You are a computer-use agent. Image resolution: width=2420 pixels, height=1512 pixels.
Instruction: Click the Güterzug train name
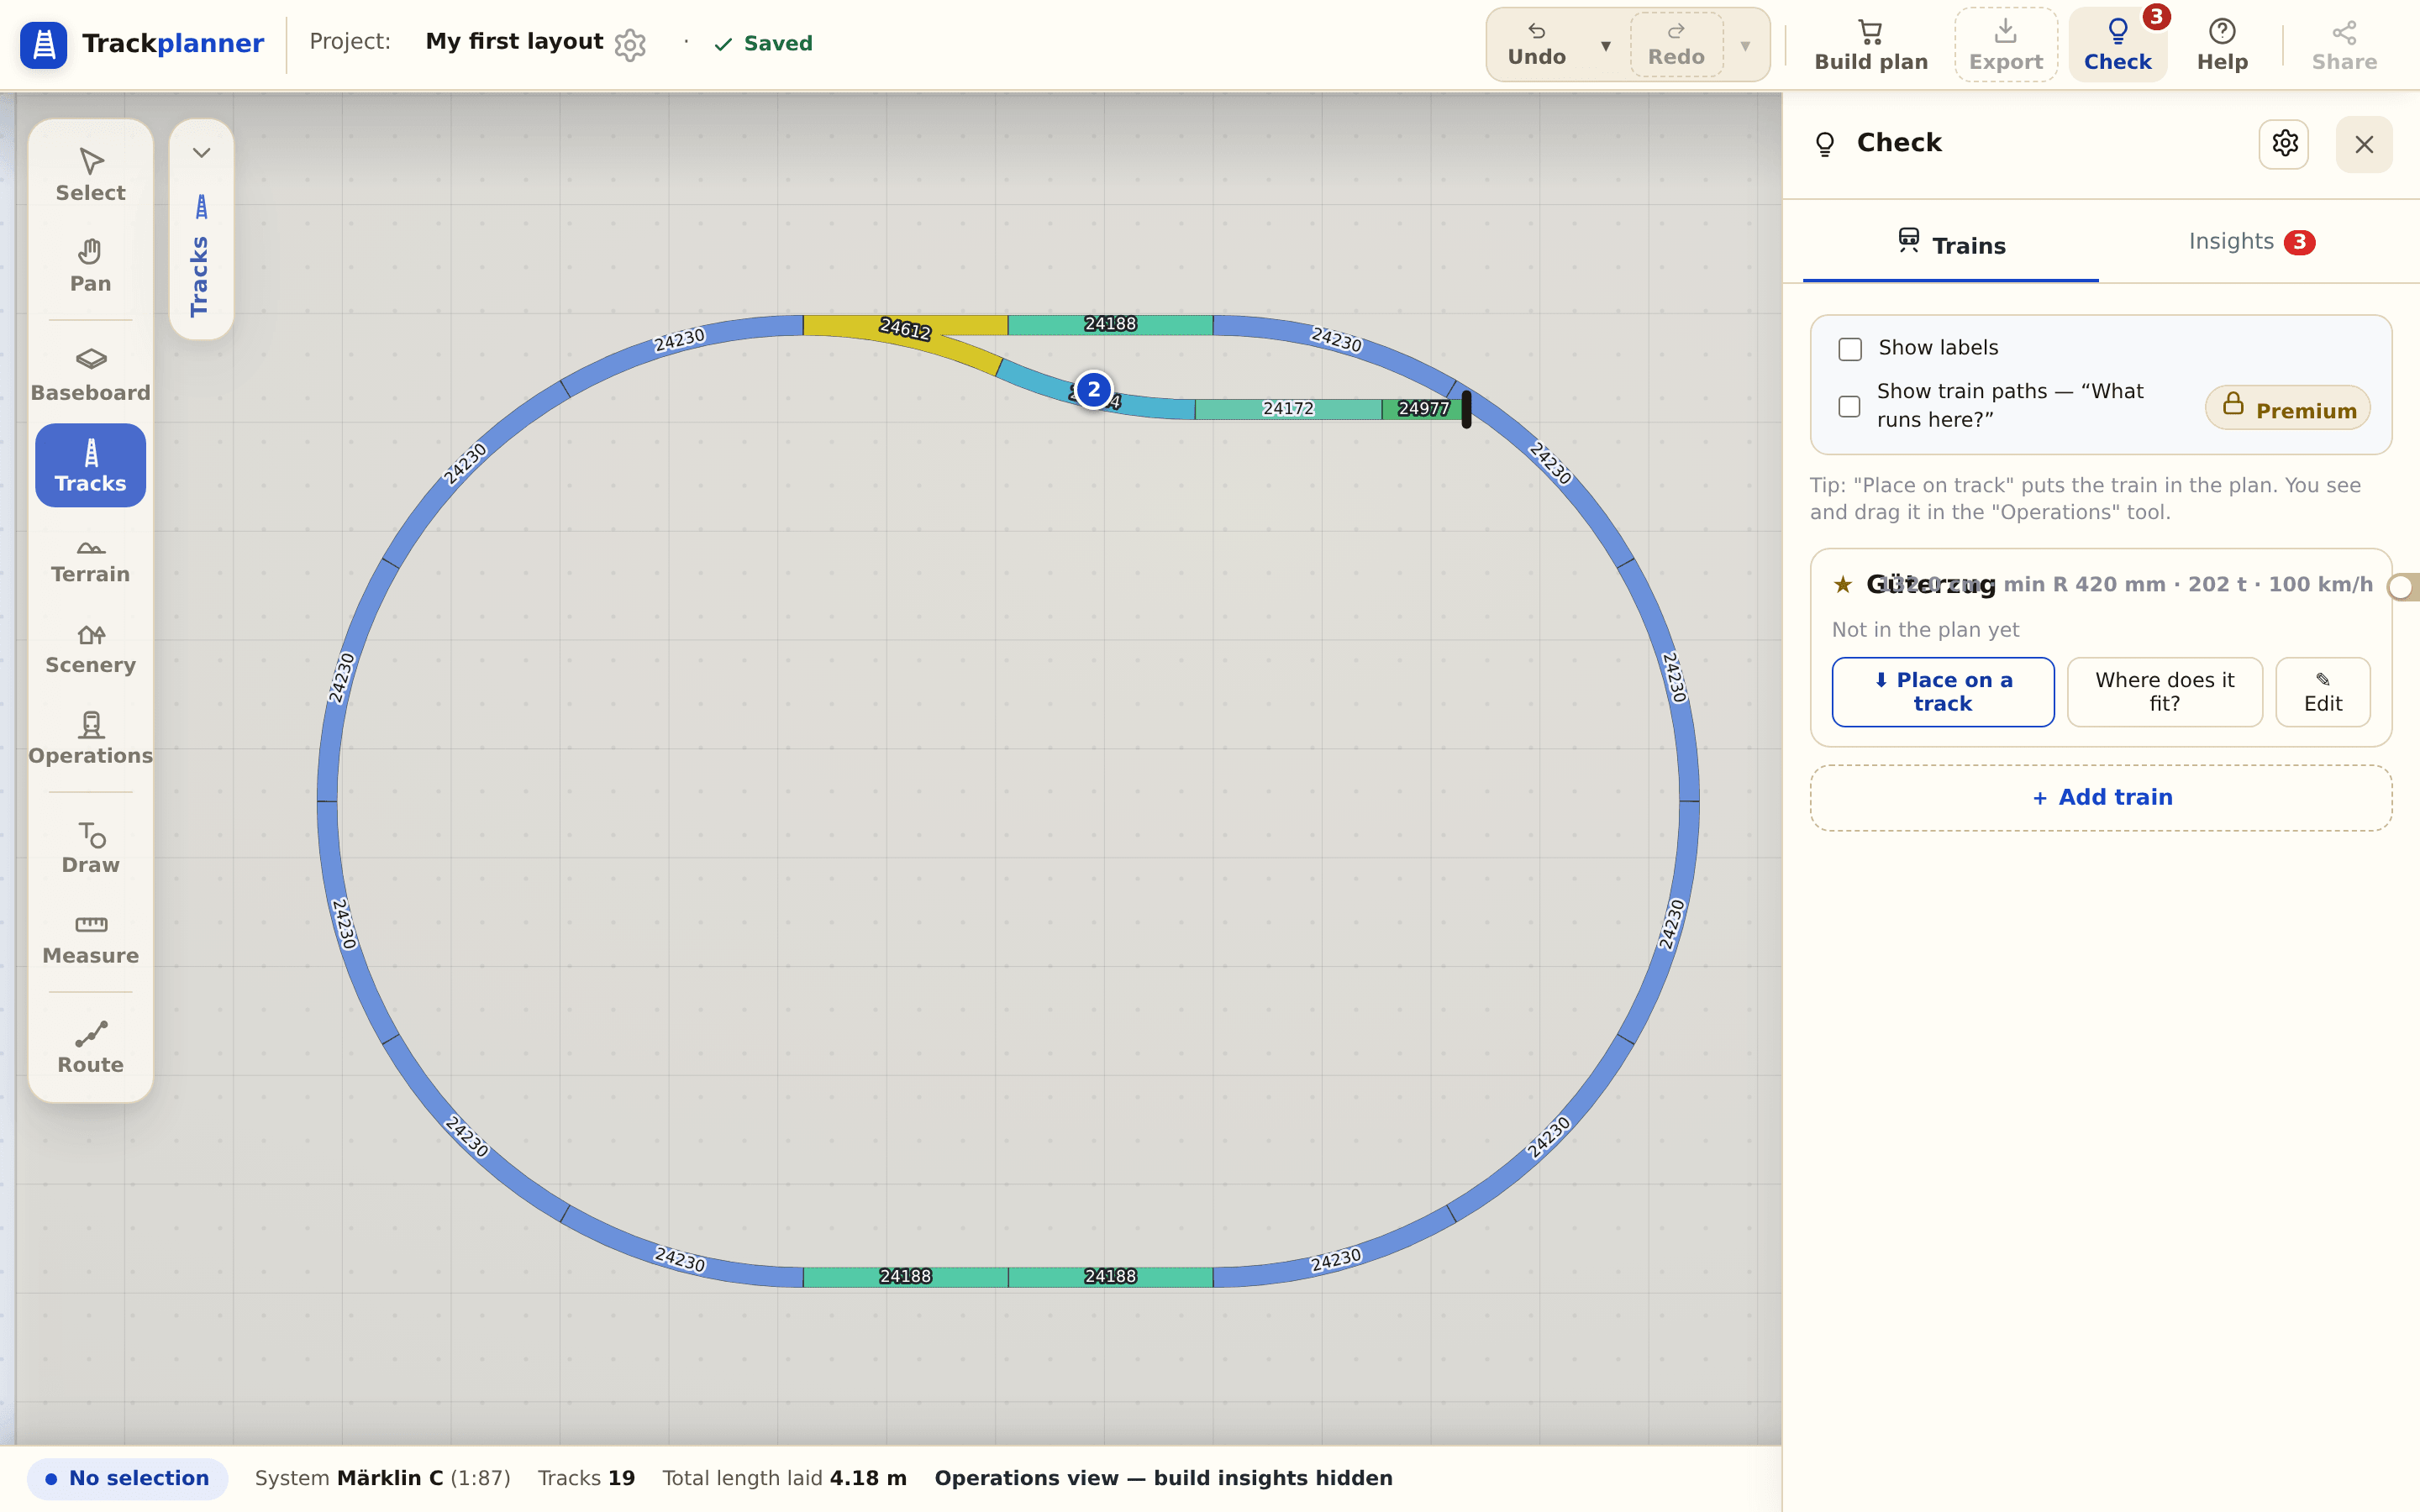(x=1930, y=584)
